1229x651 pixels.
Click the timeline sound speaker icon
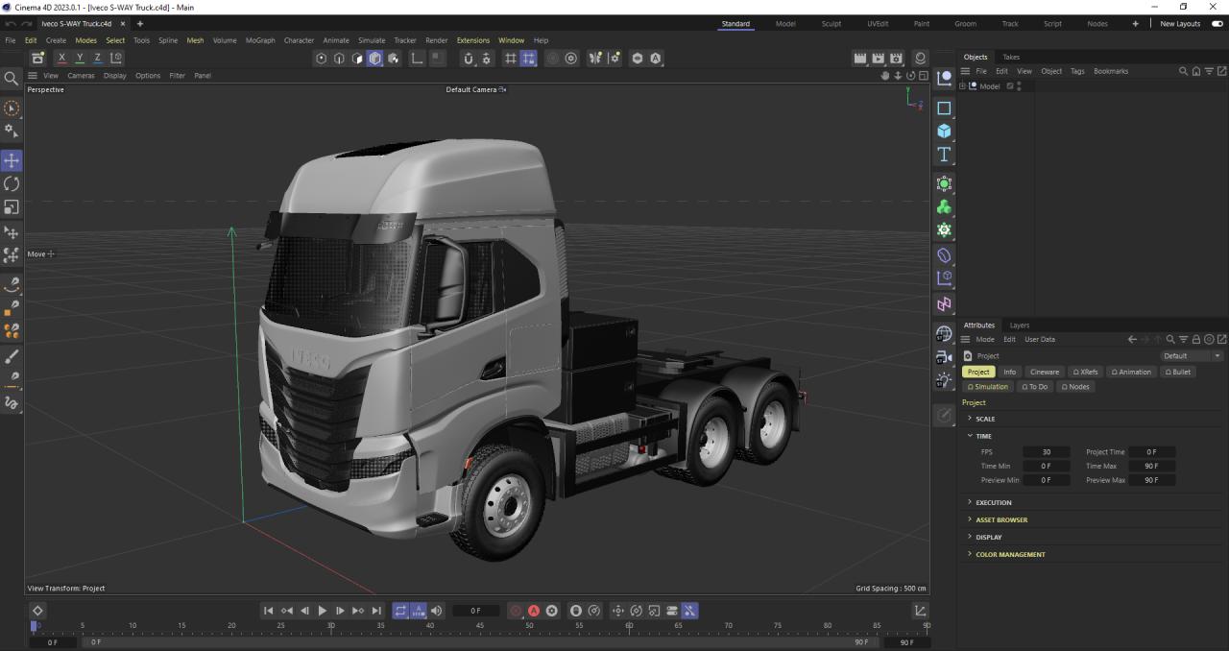(x=437, y=611)
